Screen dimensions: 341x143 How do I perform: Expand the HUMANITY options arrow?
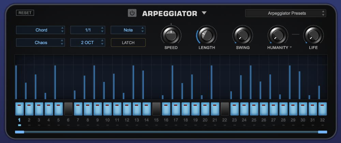[291, 47]
